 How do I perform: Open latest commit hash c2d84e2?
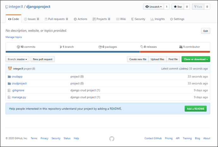(184, 69)
